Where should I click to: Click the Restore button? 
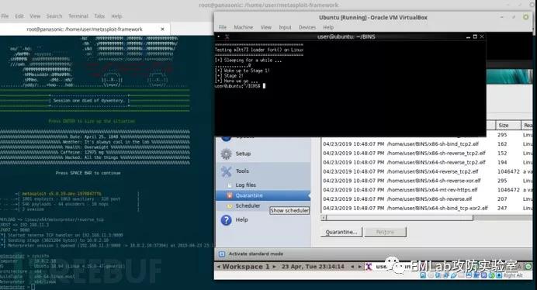pyautogui.click(x=385, y=232)
